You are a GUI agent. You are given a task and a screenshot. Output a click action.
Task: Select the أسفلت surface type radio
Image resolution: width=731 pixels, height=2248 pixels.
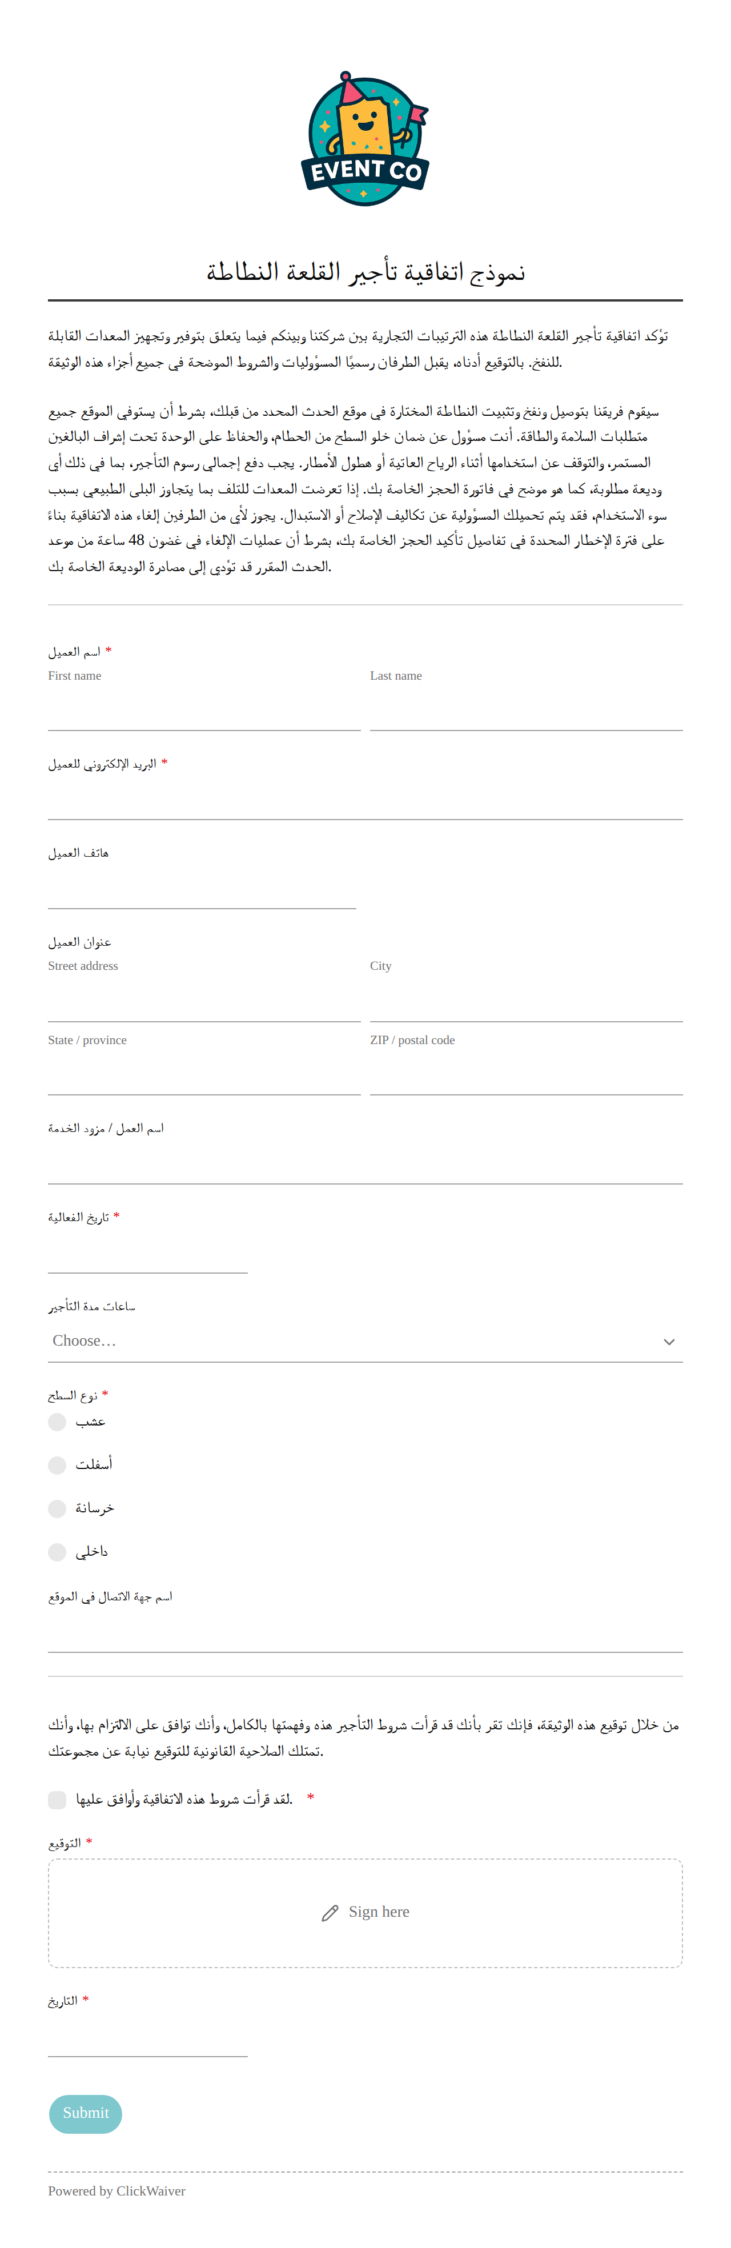pyautogui.click(x=58, y=1465)
